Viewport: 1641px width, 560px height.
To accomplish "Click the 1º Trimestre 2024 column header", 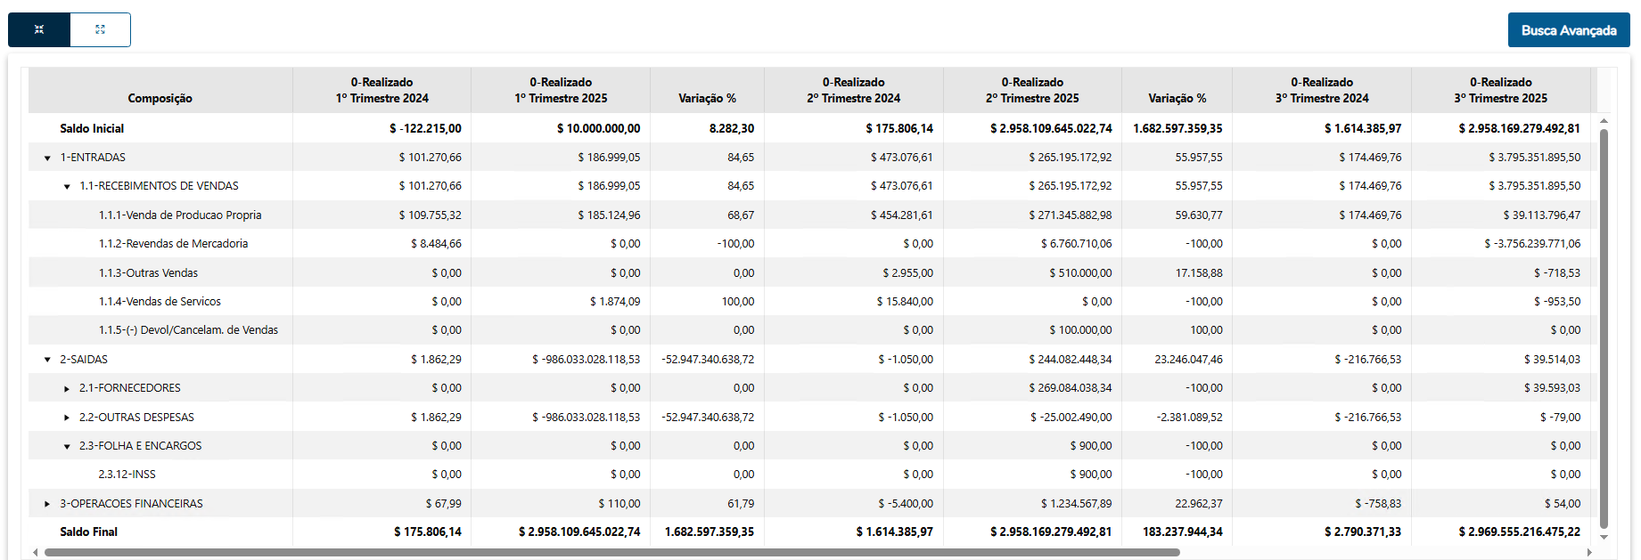I will click(x=382, y=90).
